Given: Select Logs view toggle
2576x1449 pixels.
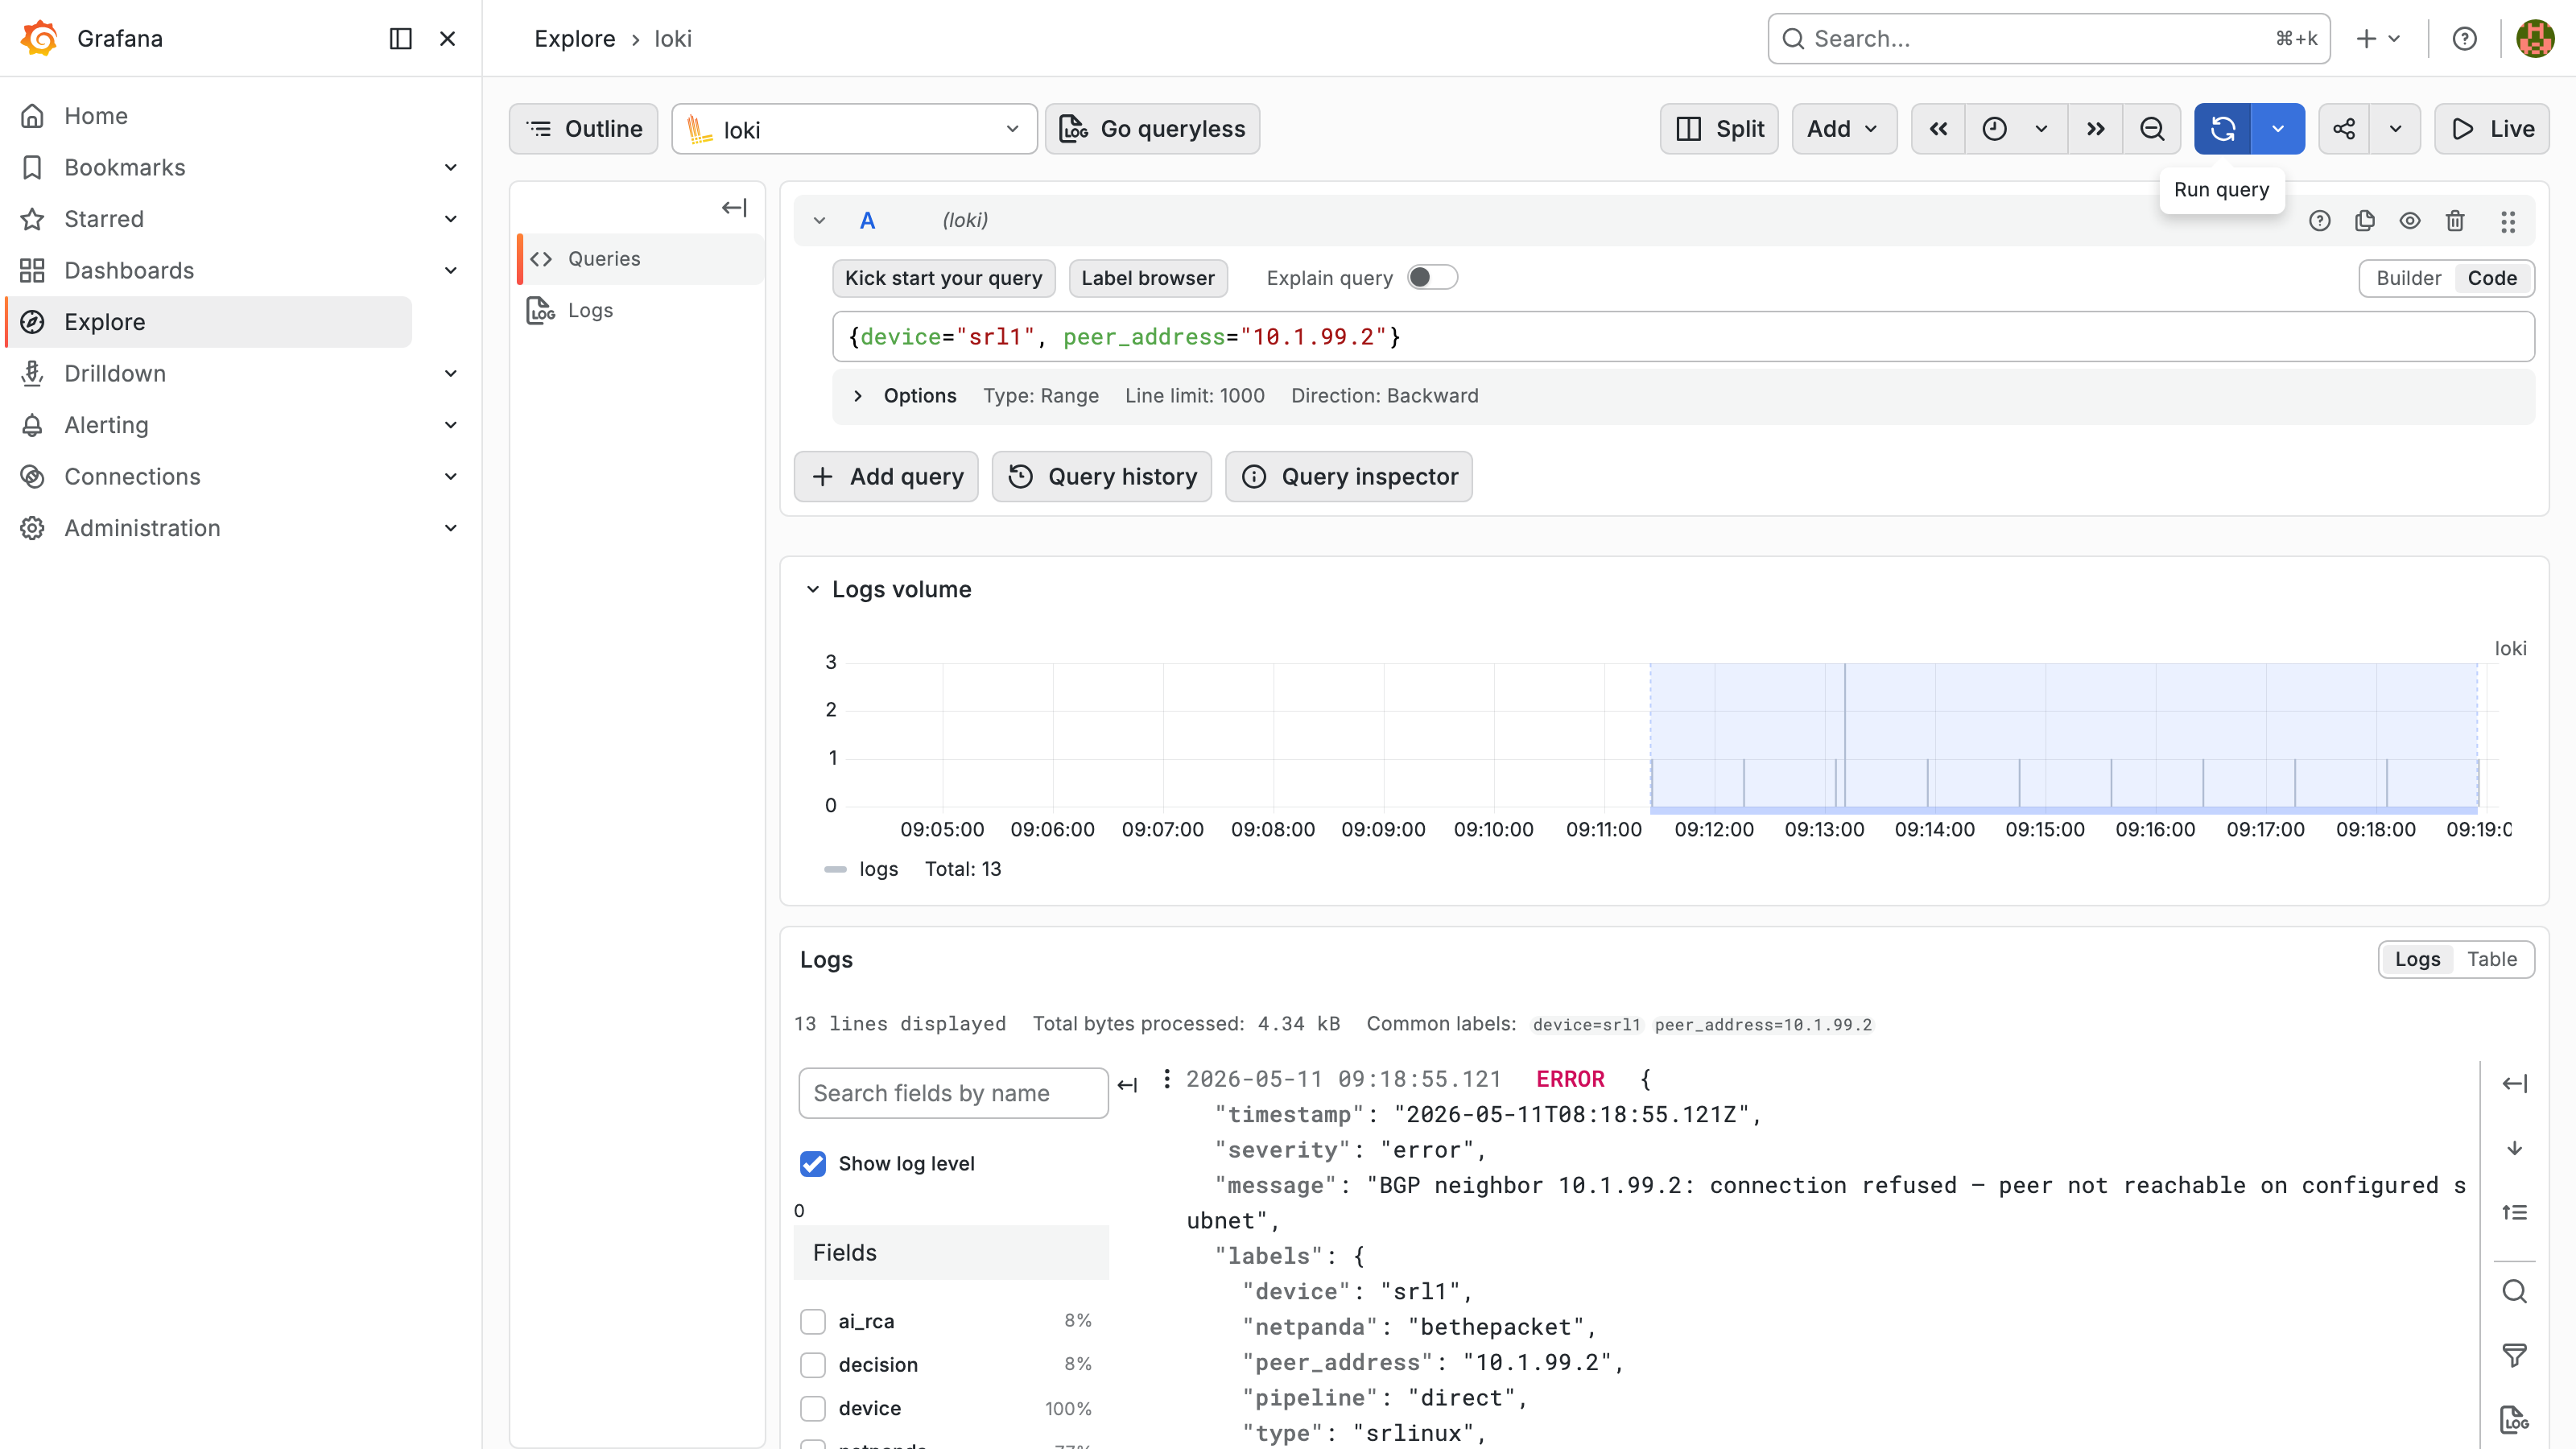Looking at the screenshot, I should pyautogui.click(x=2417, y=959).
